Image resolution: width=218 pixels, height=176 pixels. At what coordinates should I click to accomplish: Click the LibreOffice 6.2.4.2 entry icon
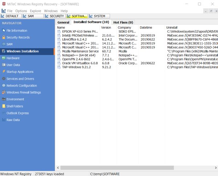59,39
